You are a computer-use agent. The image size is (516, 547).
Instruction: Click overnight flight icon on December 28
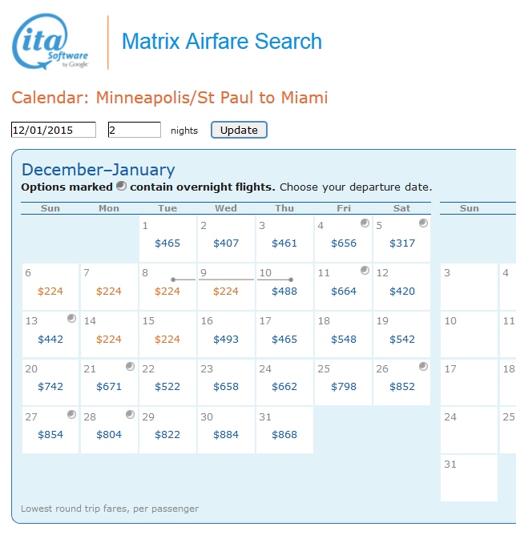tap(131, 415)
